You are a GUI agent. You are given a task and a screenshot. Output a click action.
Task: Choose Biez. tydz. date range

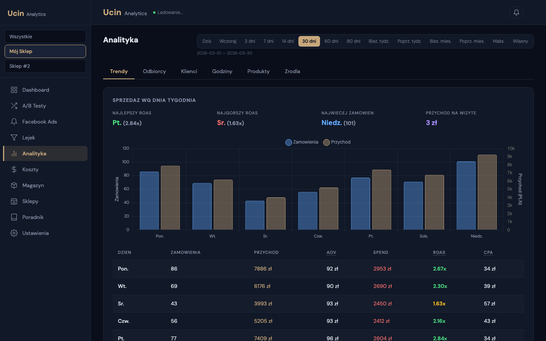pos(379,41)
